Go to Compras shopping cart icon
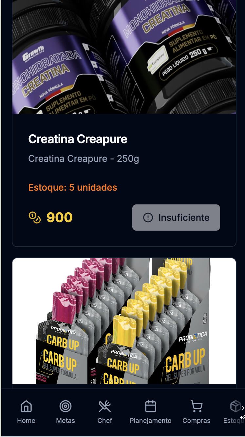 pos(197,407)
